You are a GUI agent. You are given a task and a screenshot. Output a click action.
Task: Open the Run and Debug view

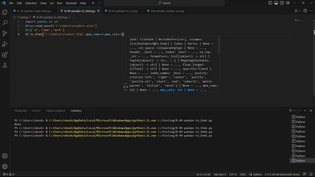(5, 44)
